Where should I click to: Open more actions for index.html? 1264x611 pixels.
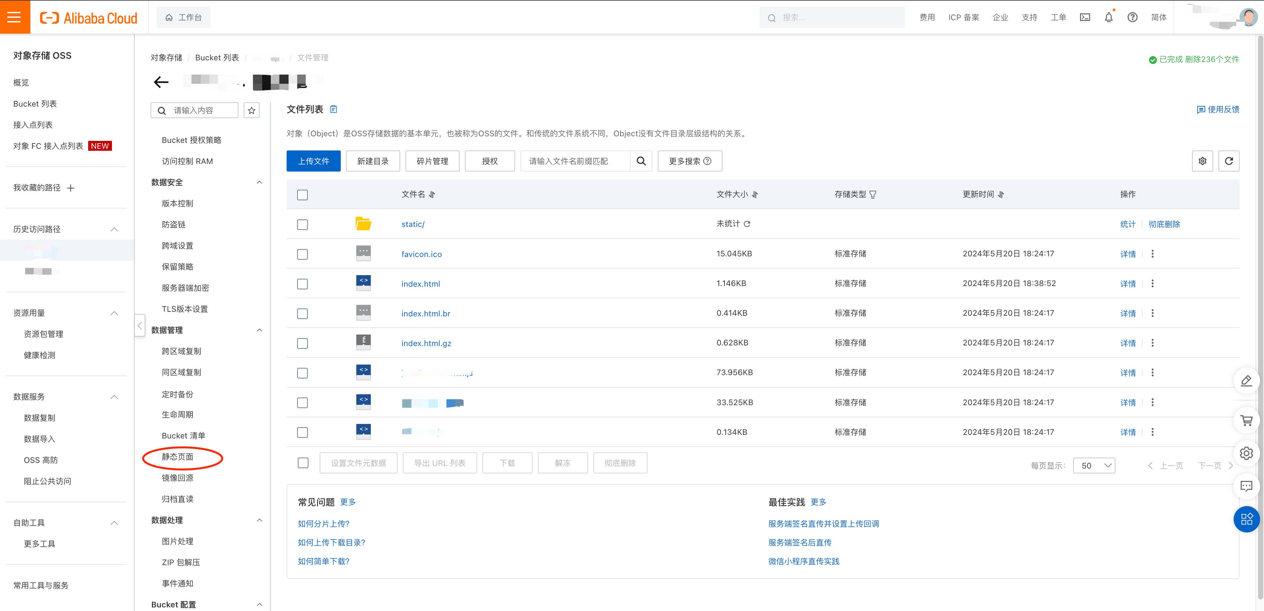[x=1153, y=283]
